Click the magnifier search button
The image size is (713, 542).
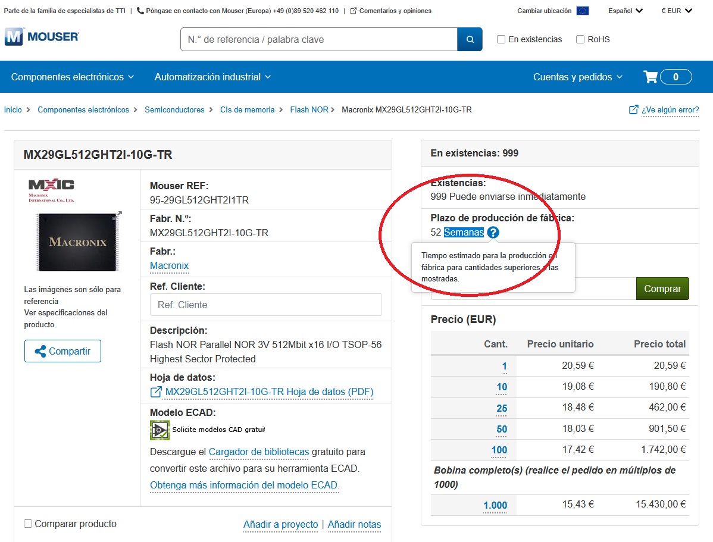tap(470, 39)
